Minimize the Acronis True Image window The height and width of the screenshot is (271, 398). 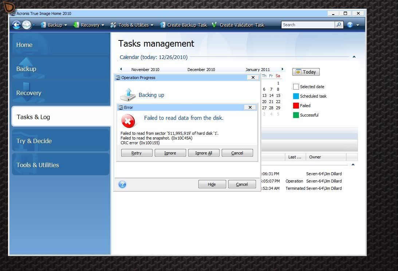pyautogui.click(x=333, y=13)
